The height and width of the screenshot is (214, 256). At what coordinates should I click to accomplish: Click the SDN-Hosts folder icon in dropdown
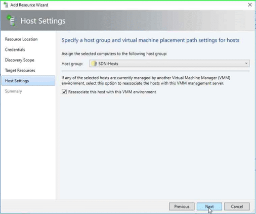pos(94,64)
